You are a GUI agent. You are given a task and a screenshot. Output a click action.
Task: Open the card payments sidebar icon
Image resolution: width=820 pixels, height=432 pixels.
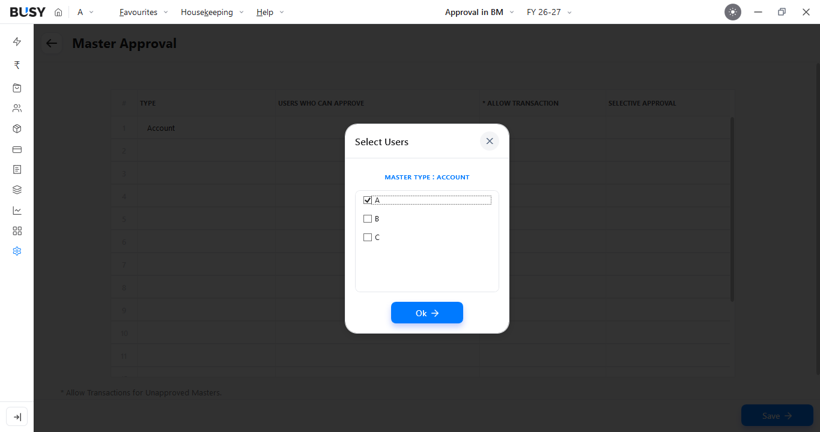pyautogui.click(x=17, y=149)
